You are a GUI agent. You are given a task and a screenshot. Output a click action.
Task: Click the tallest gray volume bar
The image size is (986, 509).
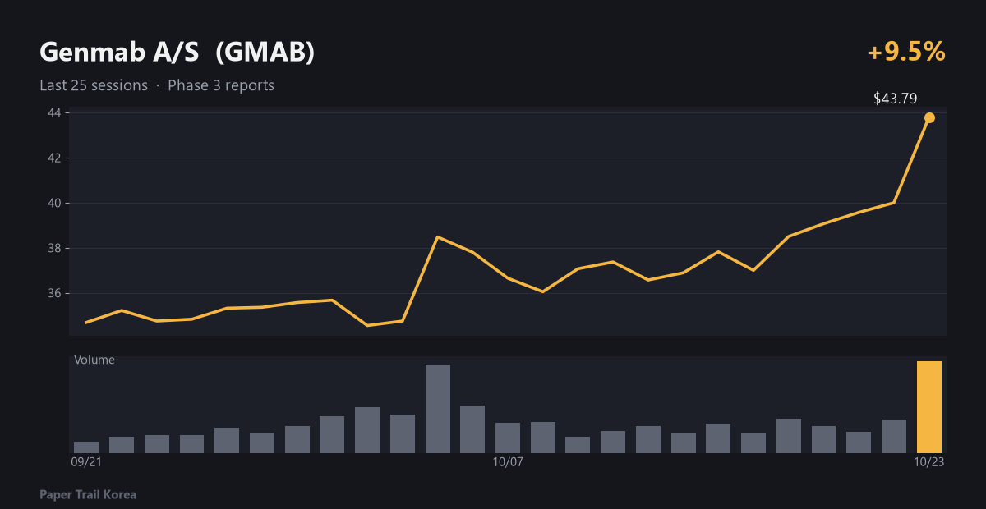click(x=438, y=409)
